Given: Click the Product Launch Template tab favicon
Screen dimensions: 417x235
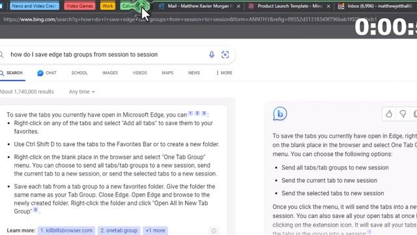Looking at the screenshot, I should point(251,6).
